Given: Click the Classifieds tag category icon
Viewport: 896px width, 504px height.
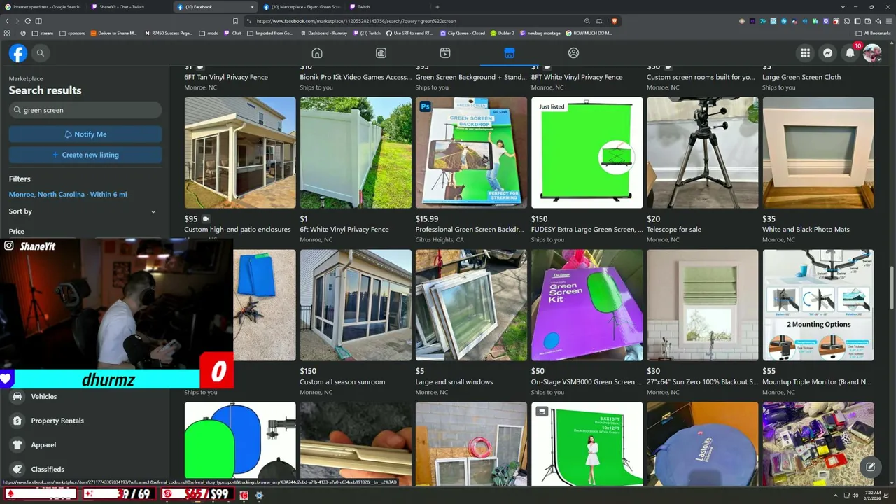Looking at the screenshot, I should [x=17, y=469].
